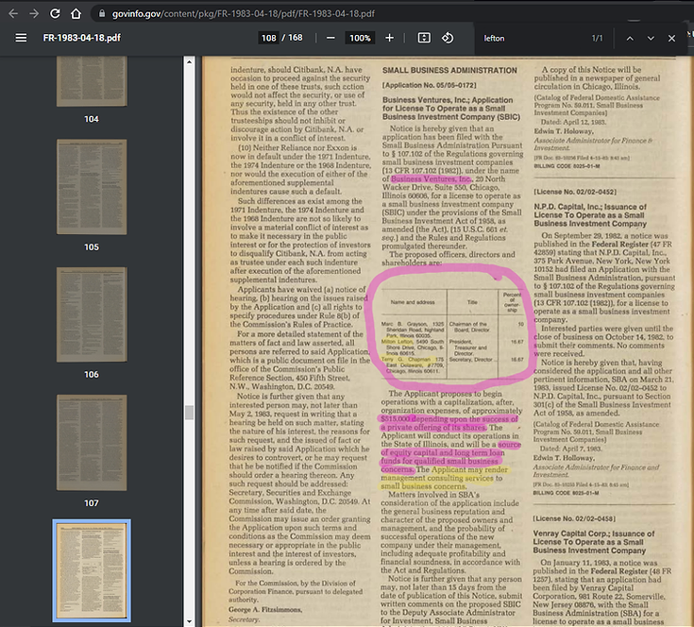
Task: Click the sidebar scrollbar thumb
Action: [x=190, y=412]
